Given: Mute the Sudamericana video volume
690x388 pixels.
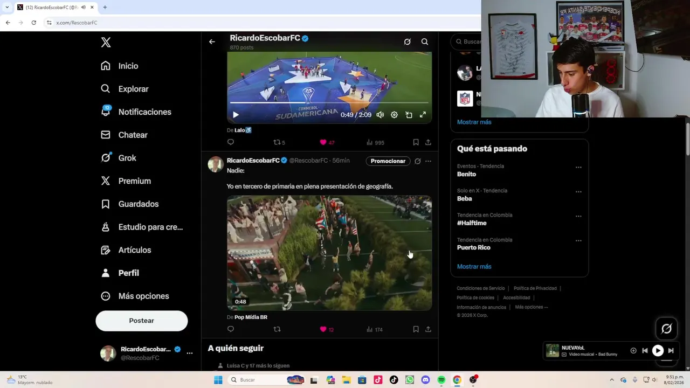Looking at the screenshot, I should coord(380,115).
